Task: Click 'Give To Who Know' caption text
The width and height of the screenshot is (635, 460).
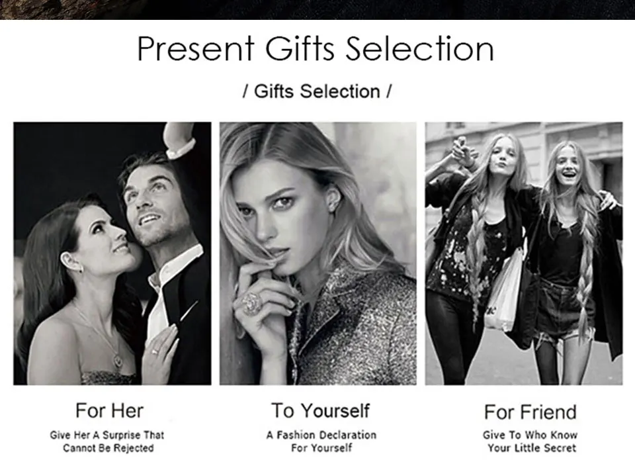Action: 530,435
